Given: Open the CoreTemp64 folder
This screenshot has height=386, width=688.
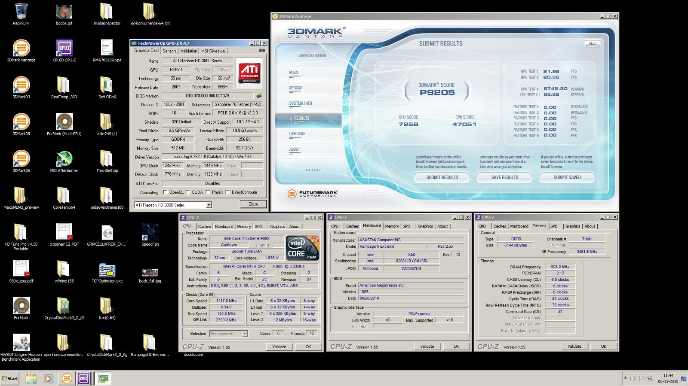Looking at the screenshot, I should click(x=64, y=198).
